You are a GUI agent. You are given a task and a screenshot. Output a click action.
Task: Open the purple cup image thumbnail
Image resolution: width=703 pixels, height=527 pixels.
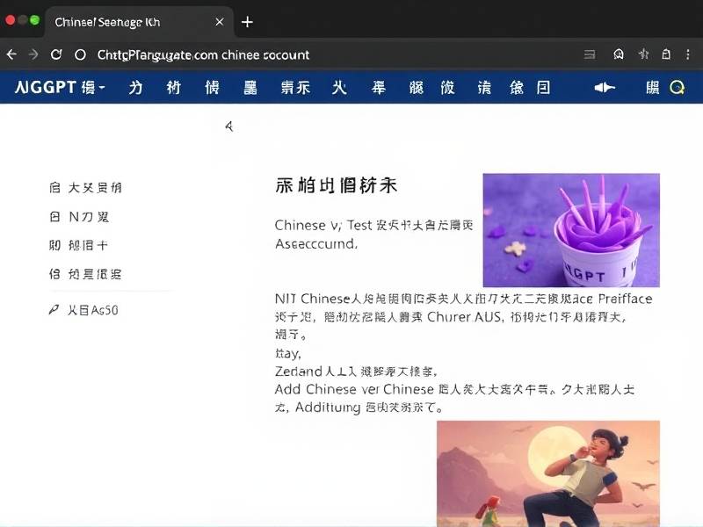pos(571,230)
